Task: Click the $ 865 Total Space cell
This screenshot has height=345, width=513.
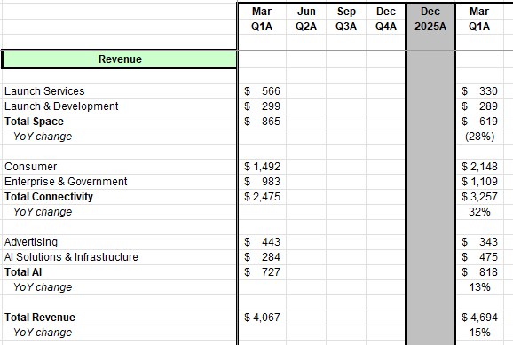Action: coord(262,122)
